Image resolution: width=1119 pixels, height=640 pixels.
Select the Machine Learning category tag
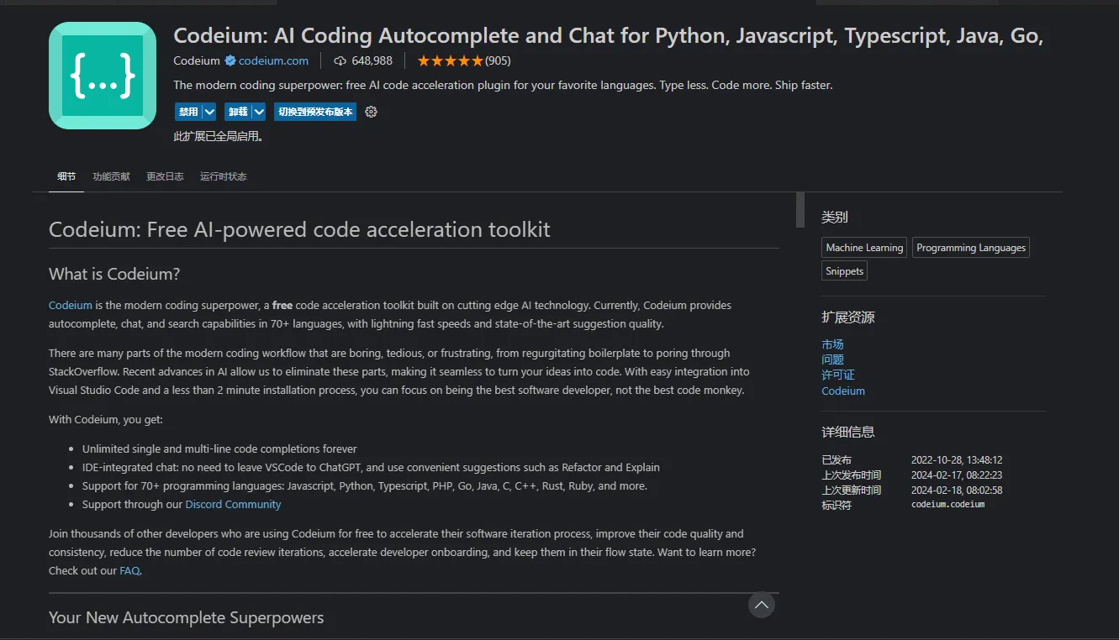coord(864,248)
